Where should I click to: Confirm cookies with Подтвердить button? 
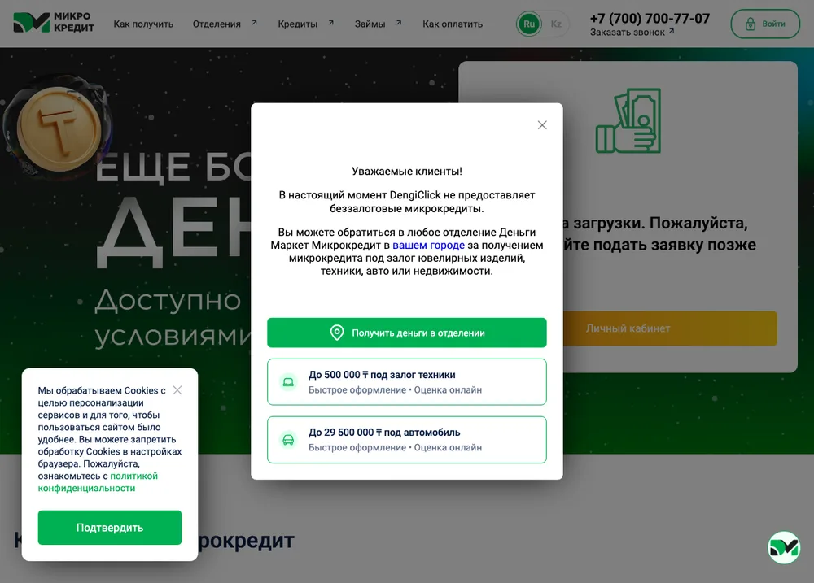coord(110,528)
